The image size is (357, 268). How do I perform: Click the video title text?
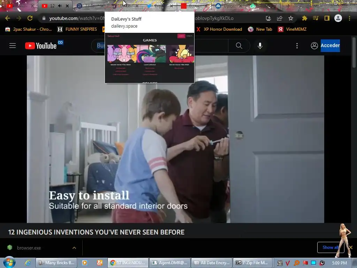point(96,232)
